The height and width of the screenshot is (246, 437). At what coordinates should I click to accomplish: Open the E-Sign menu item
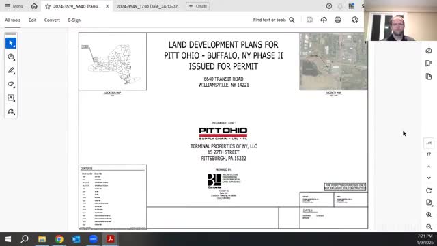(74, 20)
